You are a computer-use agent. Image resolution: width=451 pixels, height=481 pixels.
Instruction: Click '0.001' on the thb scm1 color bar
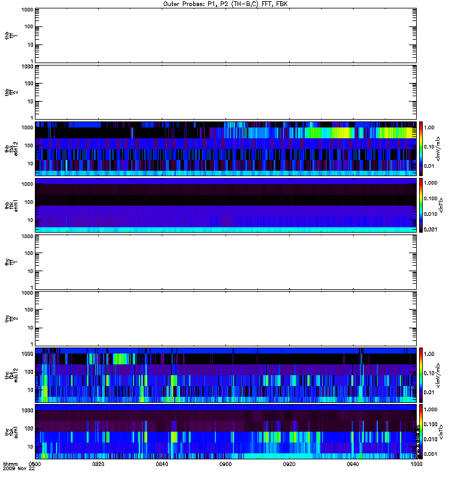point(431,230)
